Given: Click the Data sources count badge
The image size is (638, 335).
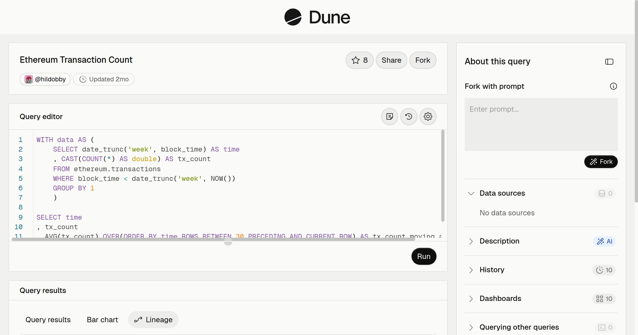Looking at the screenshot, I should [605, 193].
